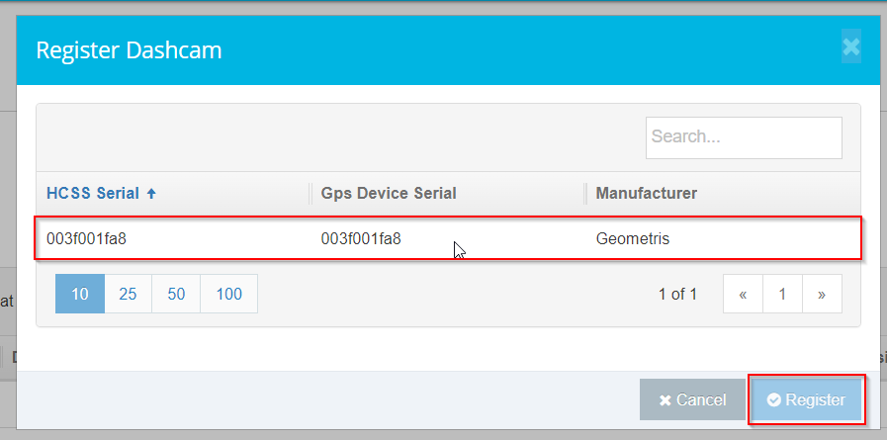Show 100 rows per page
This screenshot has height=440, width=887.
(x=228, y=294)
